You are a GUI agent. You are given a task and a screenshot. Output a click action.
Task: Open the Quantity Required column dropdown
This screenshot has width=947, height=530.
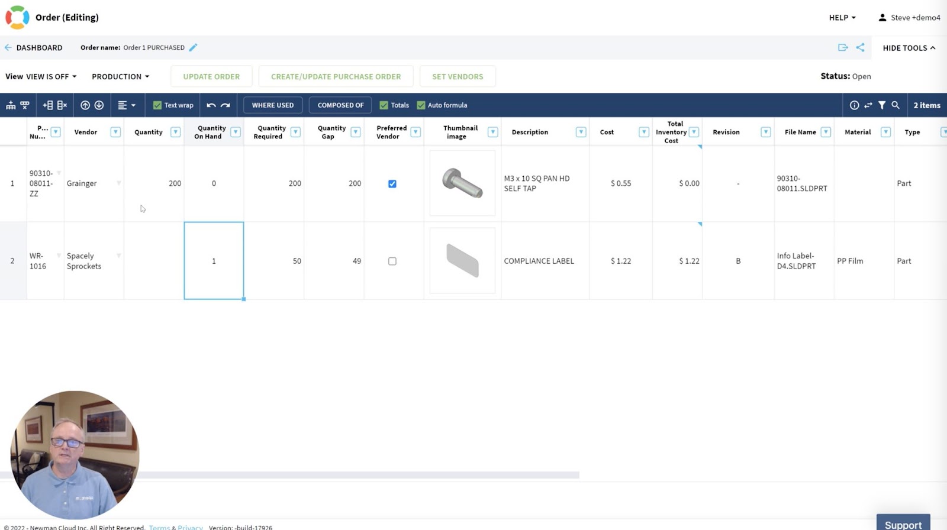coord(295,132)
